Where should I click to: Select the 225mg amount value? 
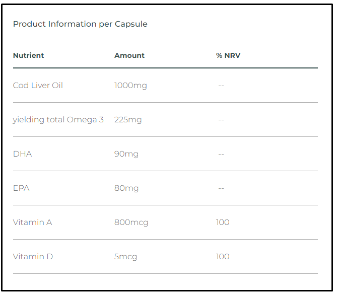pyautogui.click(x=128, y=120)
